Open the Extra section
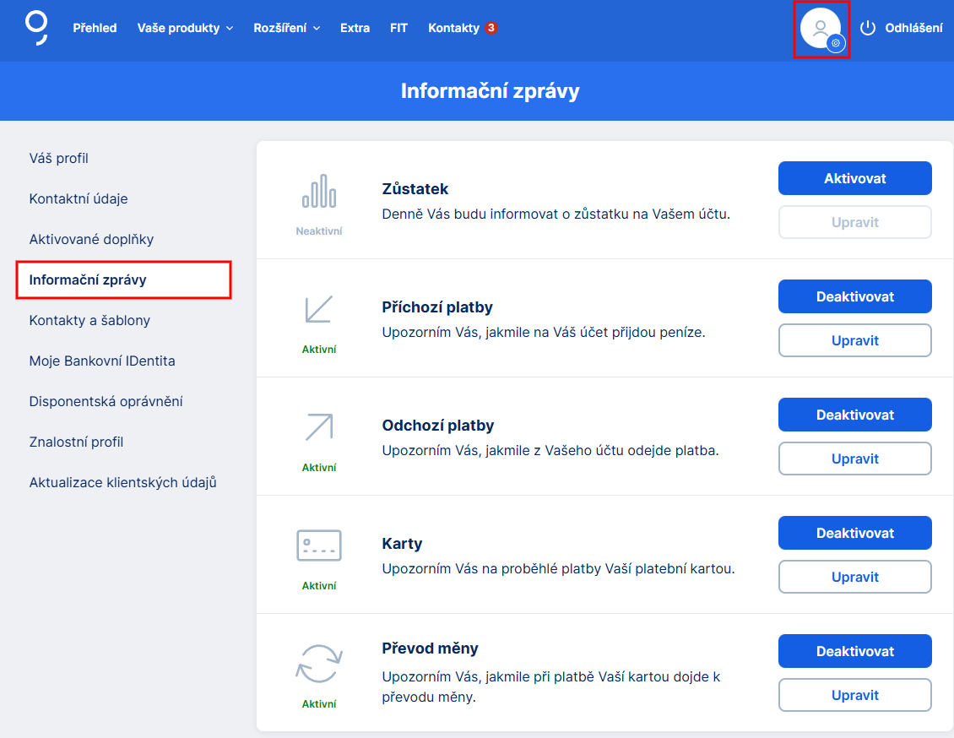The width and height of the screenshot is (954, 738). tap(355, 27)
